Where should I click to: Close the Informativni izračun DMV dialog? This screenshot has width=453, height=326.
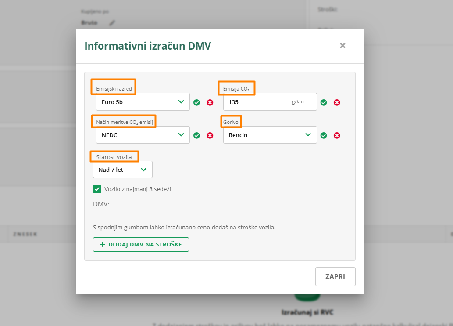(342, 46)
